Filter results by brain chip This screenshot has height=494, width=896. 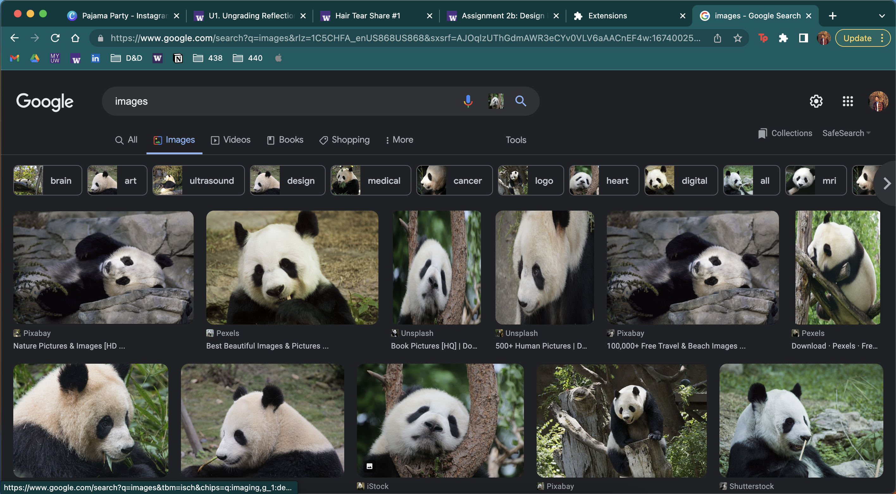(48, 180)
